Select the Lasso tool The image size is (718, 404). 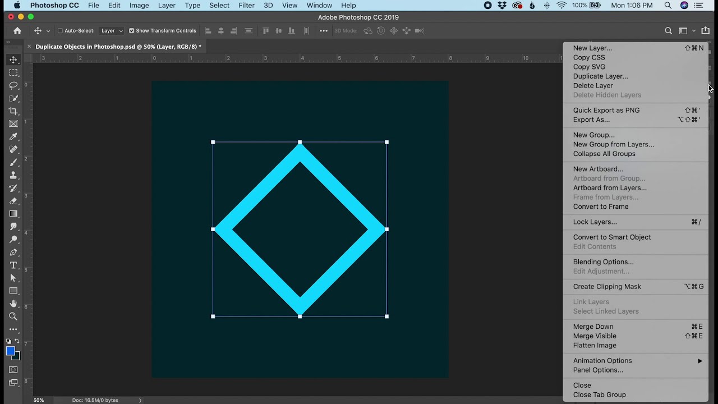click(x=13, y=85)
